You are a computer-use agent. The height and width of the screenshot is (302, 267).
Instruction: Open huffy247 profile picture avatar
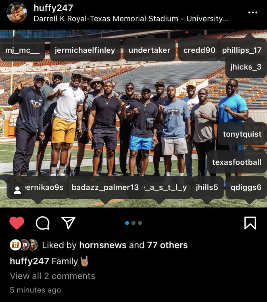coord(17,12)
